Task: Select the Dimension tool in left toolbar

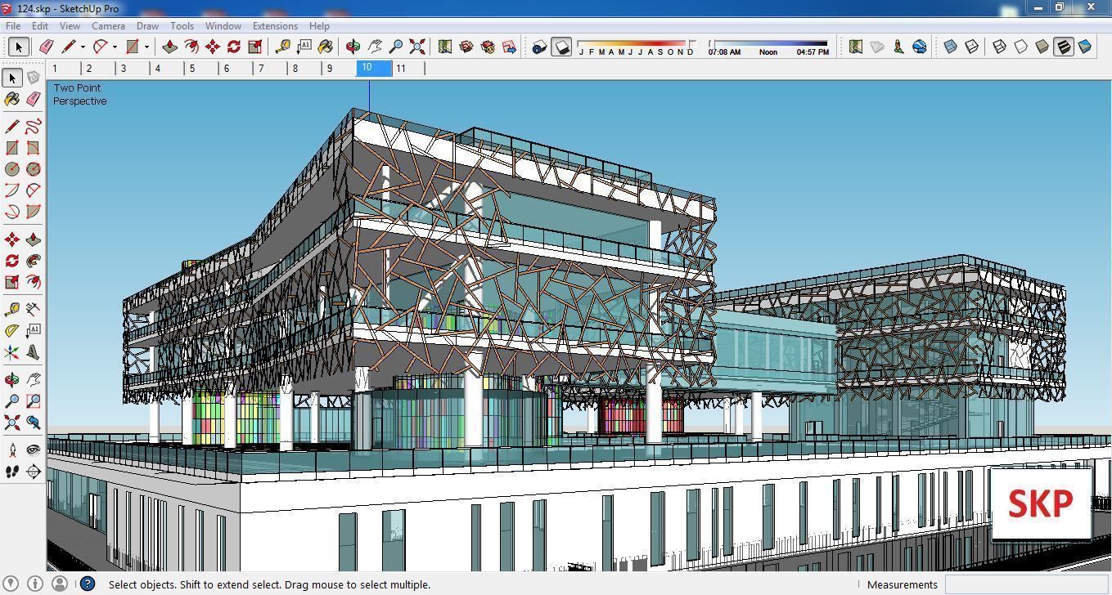Action: (33, 310)
